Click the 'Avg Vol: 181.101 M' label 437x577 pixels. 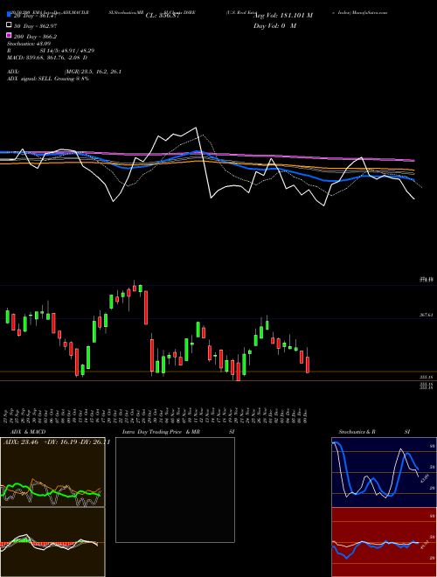point(283,16)
